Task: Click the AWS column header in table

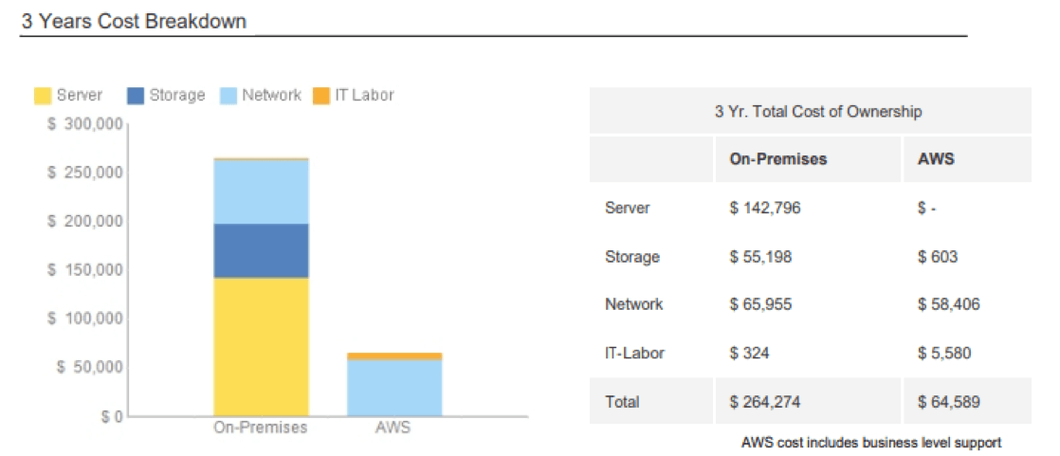Action: (x=936, y=159)
